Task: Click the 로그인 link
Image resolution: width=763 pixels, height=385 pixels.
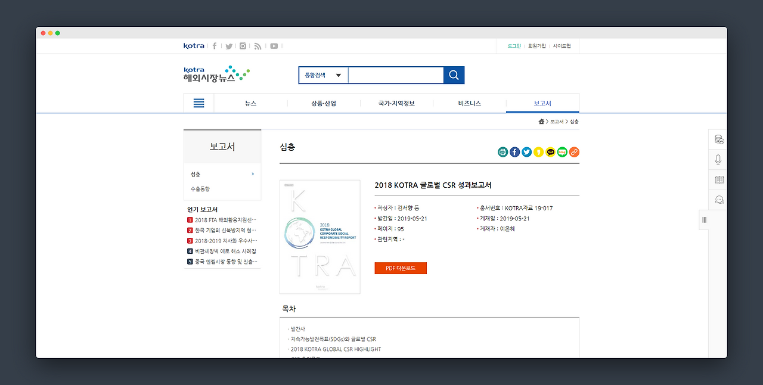Action: 514,46
